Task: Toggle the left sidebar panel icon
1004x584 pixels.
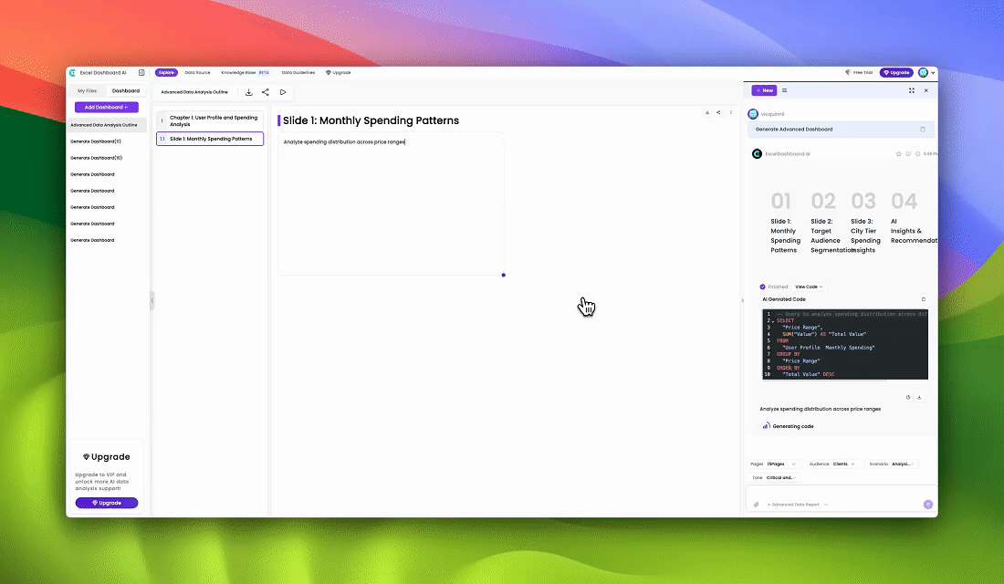Action: click(x=141, y=73)
